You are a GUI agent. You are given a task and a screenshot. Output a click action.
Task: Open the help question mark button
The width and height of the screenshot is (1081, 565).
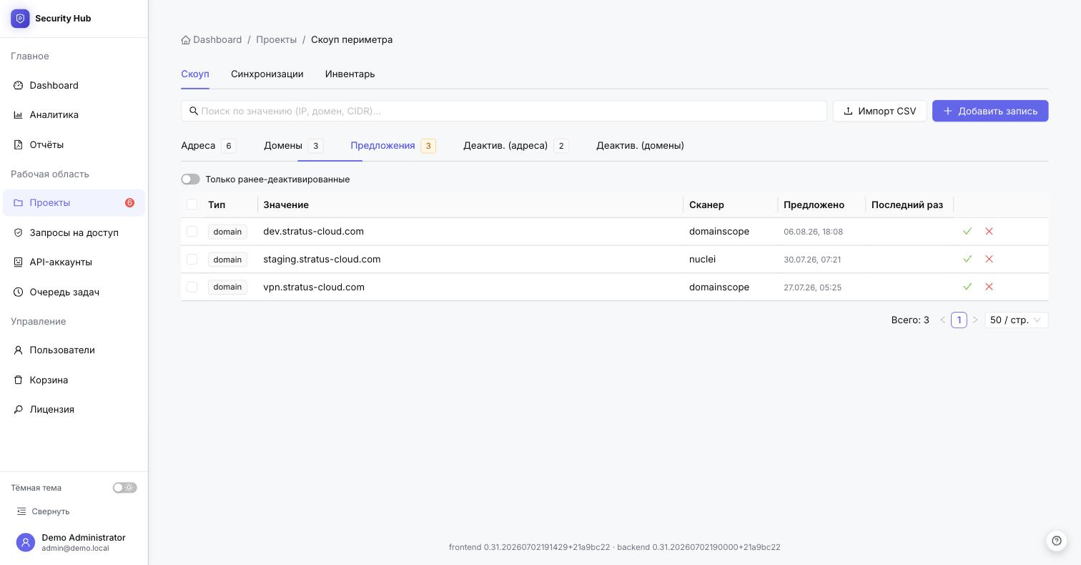pos(1057,541)
